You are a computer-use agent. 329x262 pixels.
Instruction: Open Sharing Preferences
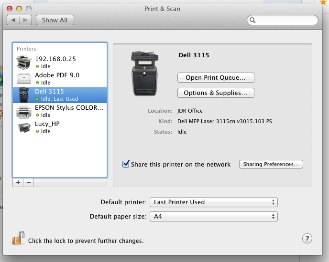[271, 164]
